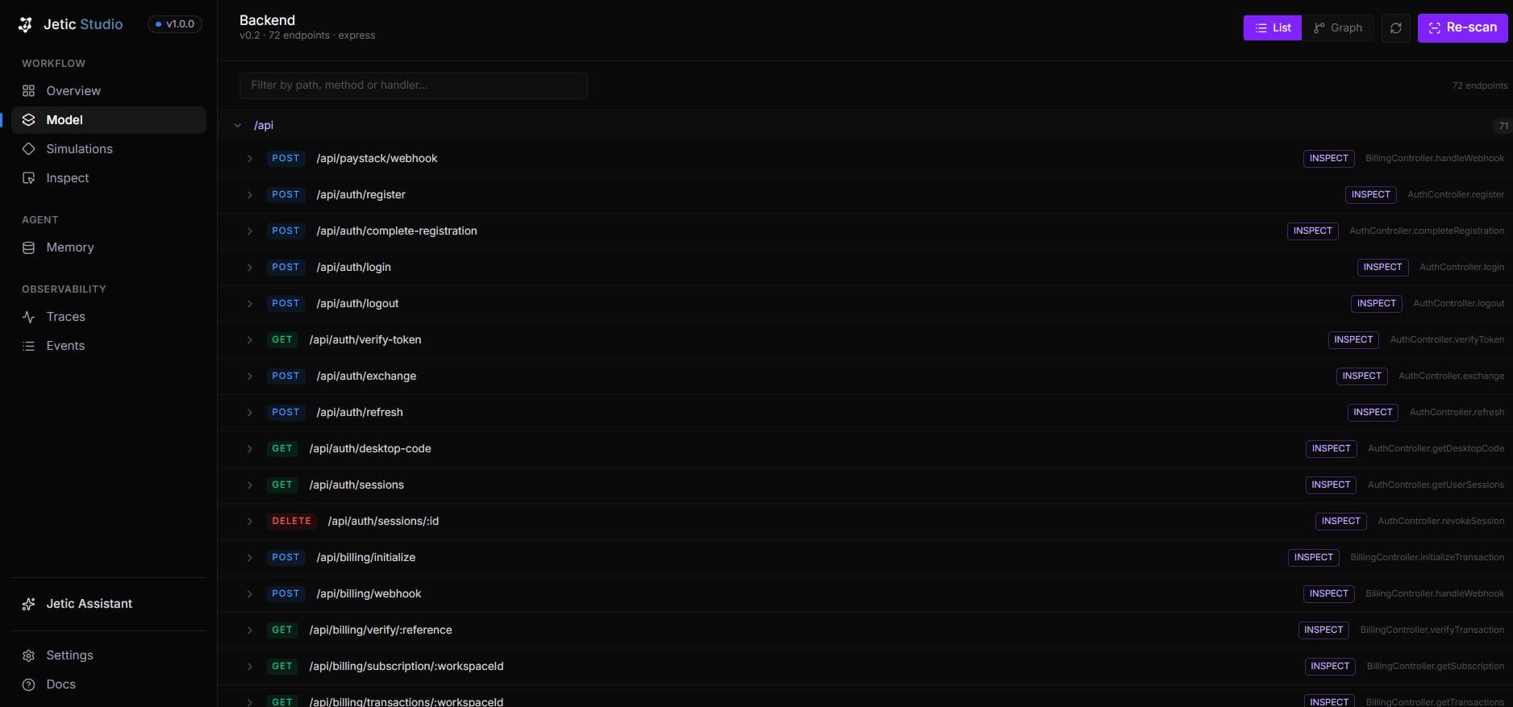Click the /api/auth/exchange path text
The width and height of the screenshot is (1513, 707).
coord(366,376)
